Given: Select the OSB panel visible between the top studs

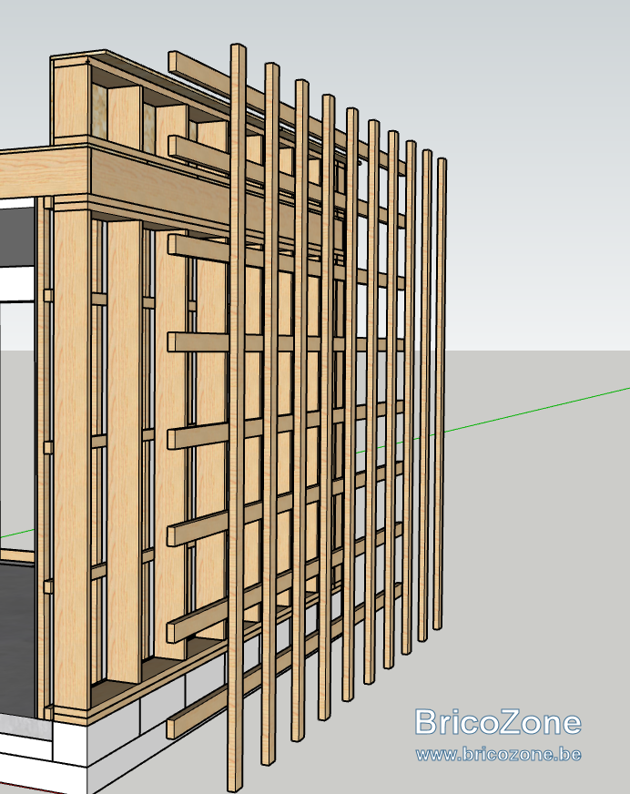Looking at the screenshot, I should click(x=99, y=110).
